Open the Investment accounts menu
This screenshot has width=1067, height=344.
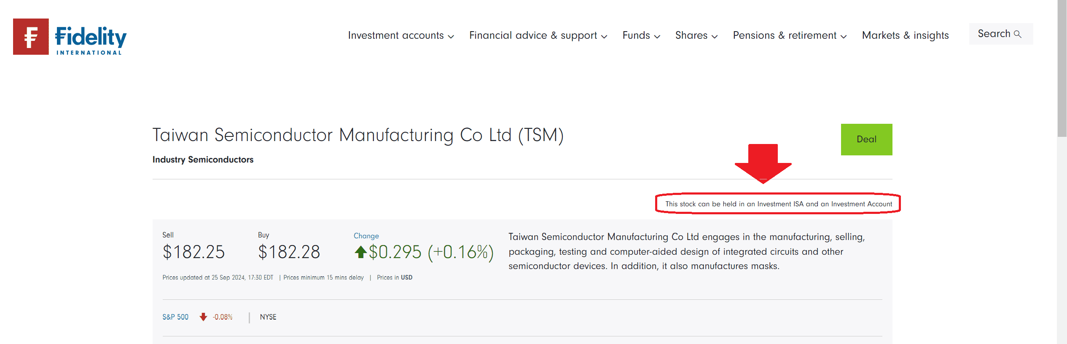click(x=396, y=35)
